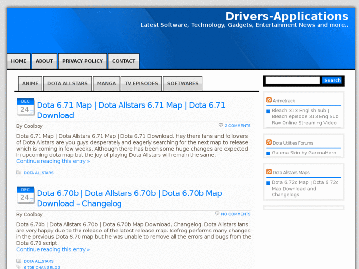Image resolution: width=359 pixels, height=269 pixels.
Task: Click the Dec 24 calendar icon for Dota 6.71 post
Action: [x=25, y=107]
